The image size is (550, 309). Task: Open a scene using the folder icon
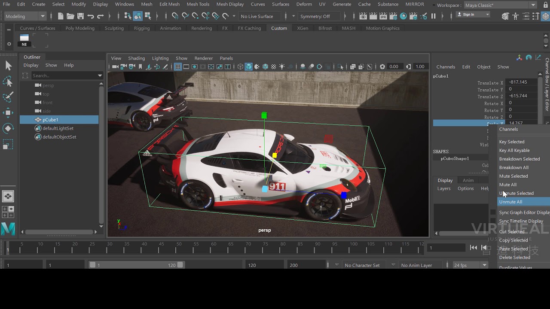(70, 16)
